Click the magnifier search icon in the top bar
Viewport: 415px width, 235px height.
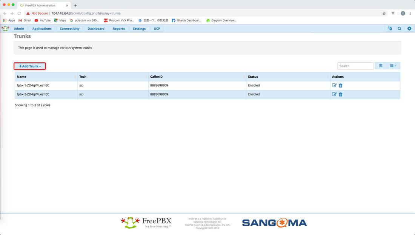pyautogui.click(x=399, y=29)
